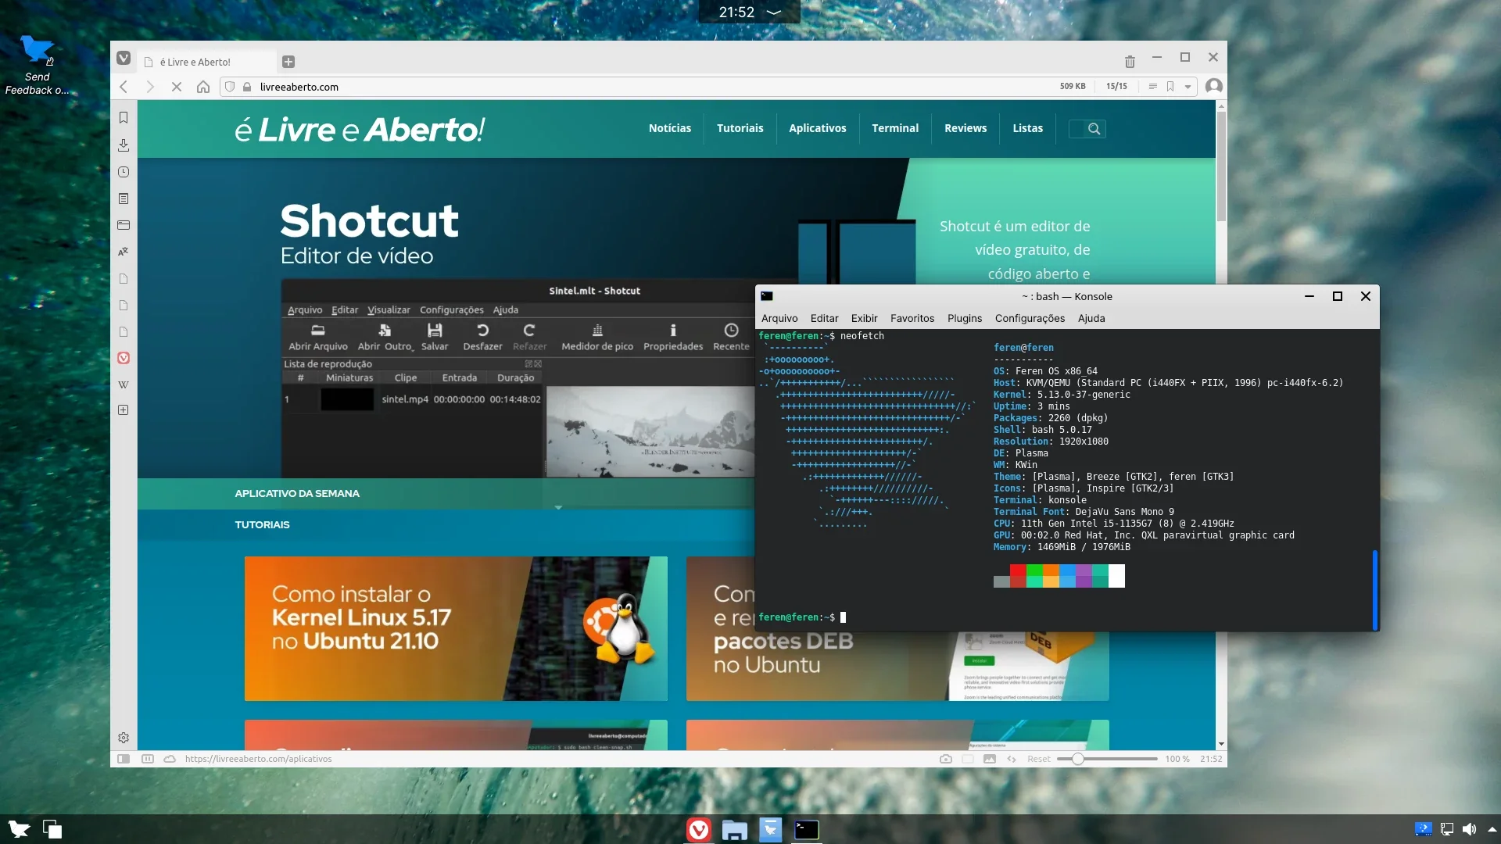Go back to the previous page
This screenshot has height=844, width=1501.
pyautogui.click(x=124, y=87)
